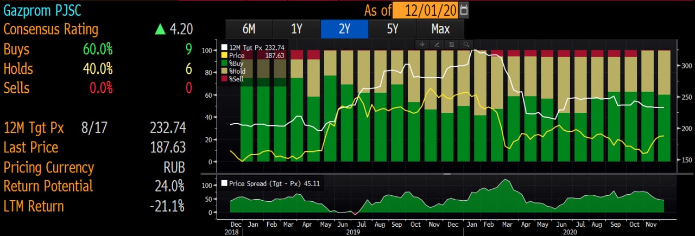
Task: Click the 40.0% holds percentage
Action: point(98,69)
